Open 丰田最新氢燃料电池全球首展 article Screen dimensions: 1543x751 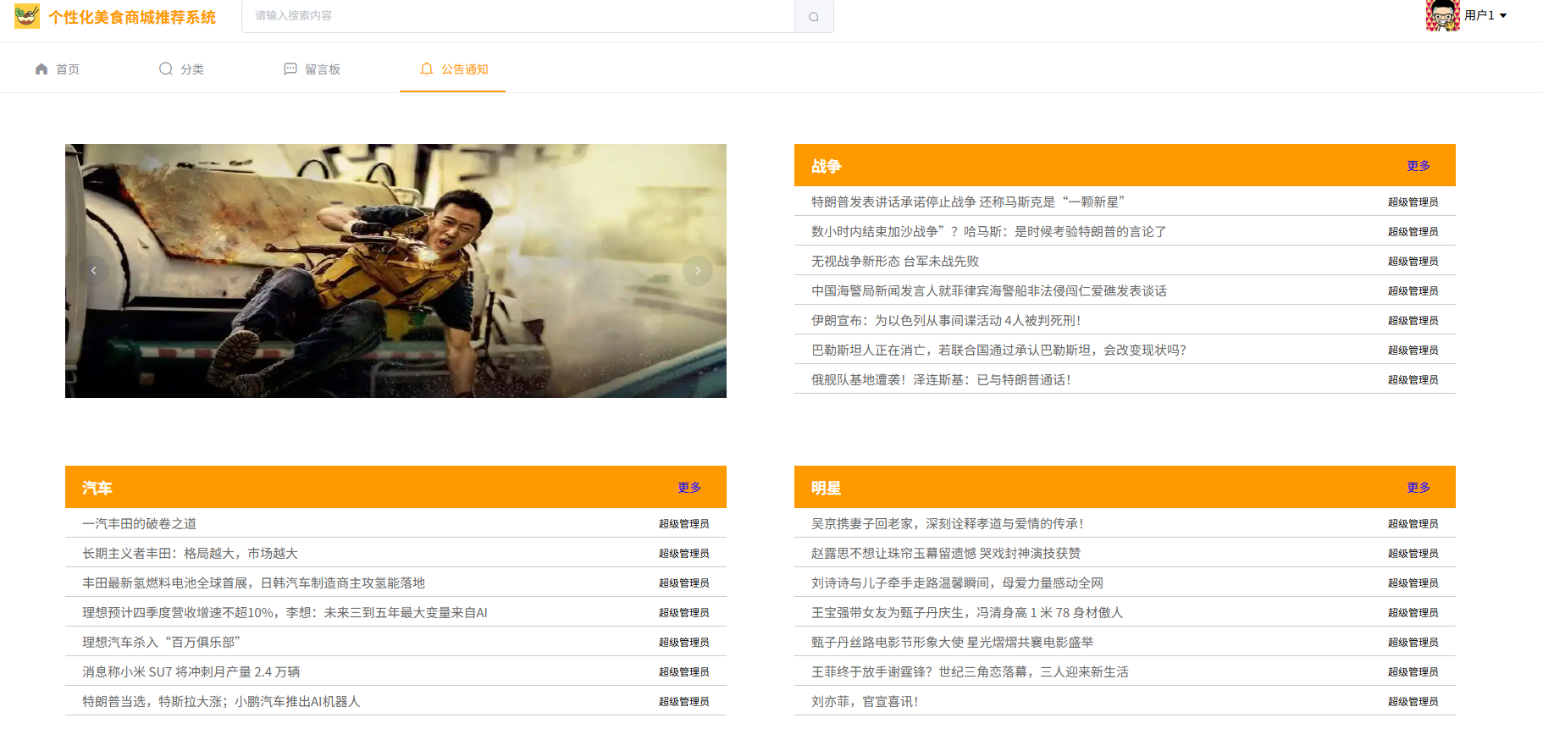(253, 583)
